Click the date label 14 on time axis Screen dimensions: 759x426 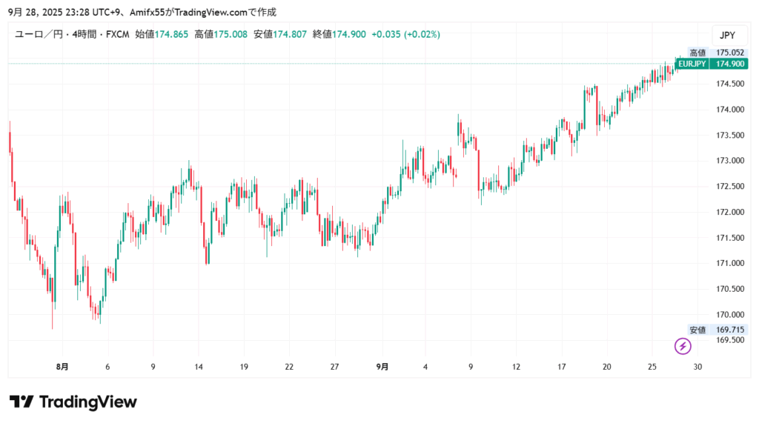[x=199, y=366]
